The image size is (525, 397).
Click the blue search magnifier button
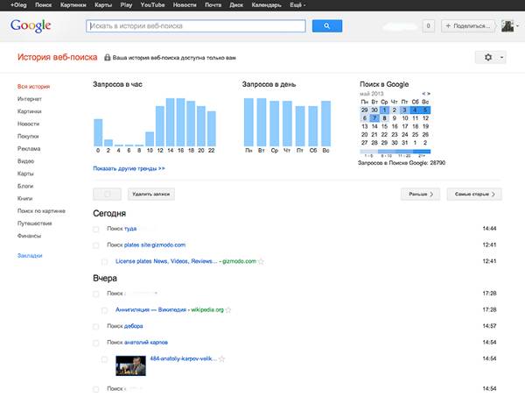[x=327, y=25]
